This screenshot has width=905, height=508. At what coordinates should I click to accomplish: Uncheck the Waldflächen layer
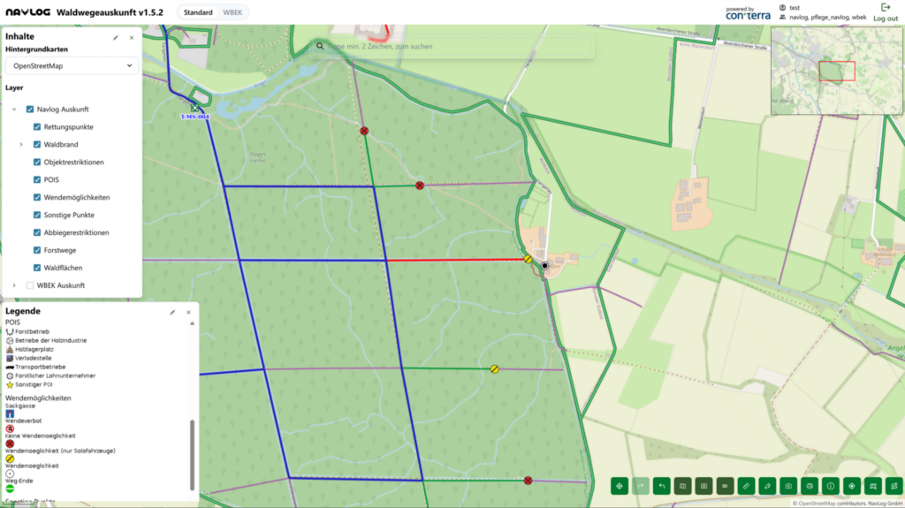(x=37, y=268)
